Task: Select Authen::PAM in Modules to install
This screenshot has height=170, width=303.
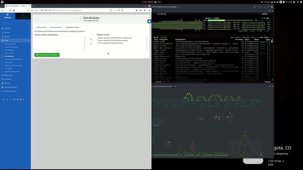Action: click(113, 41)
